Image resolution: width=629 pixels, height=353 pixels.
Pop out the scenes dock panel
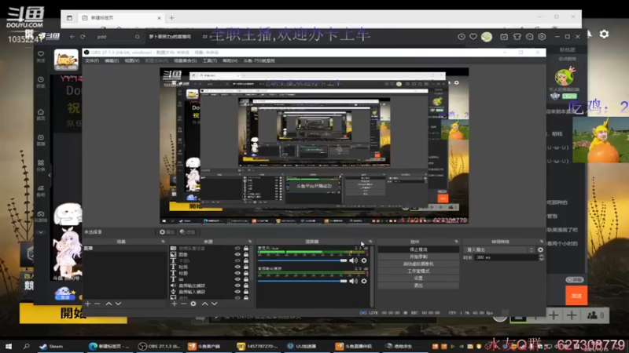pos(163,242)
